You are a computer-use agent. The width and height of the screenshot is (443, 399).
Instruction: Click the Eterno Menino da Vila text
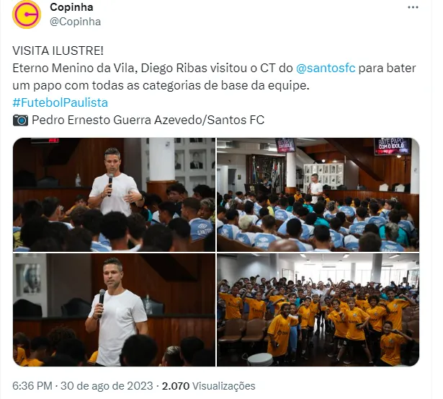[x=75, y=69]
